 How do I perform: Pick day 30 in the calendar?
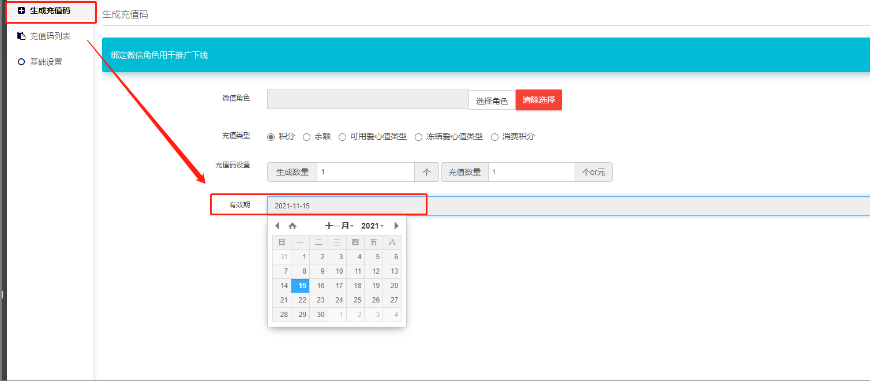[x=321, y=315]
